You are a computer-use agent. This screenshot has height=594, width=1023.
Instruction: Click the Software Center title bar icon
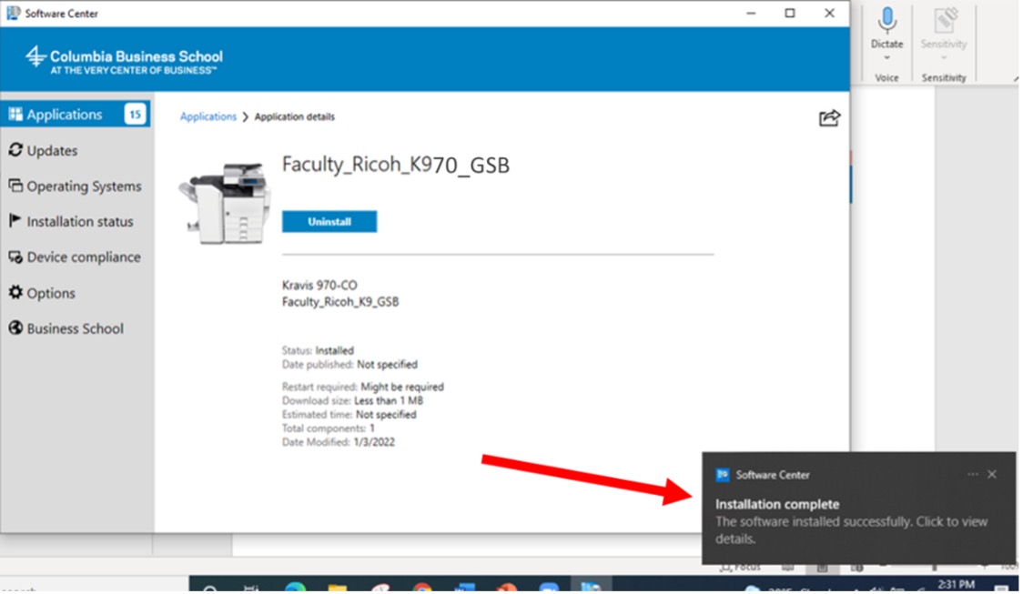[x=13, y=13]
